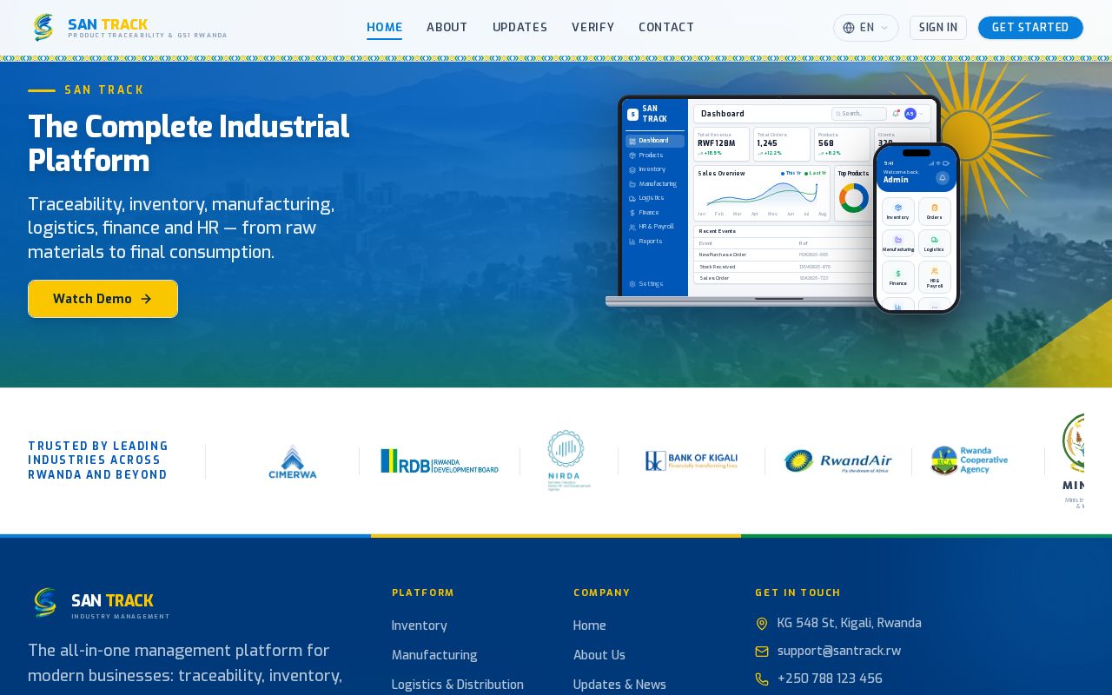Click the PLATFORM footer heading
Screen dimensions: 1112x695
(x=423, y=592)
